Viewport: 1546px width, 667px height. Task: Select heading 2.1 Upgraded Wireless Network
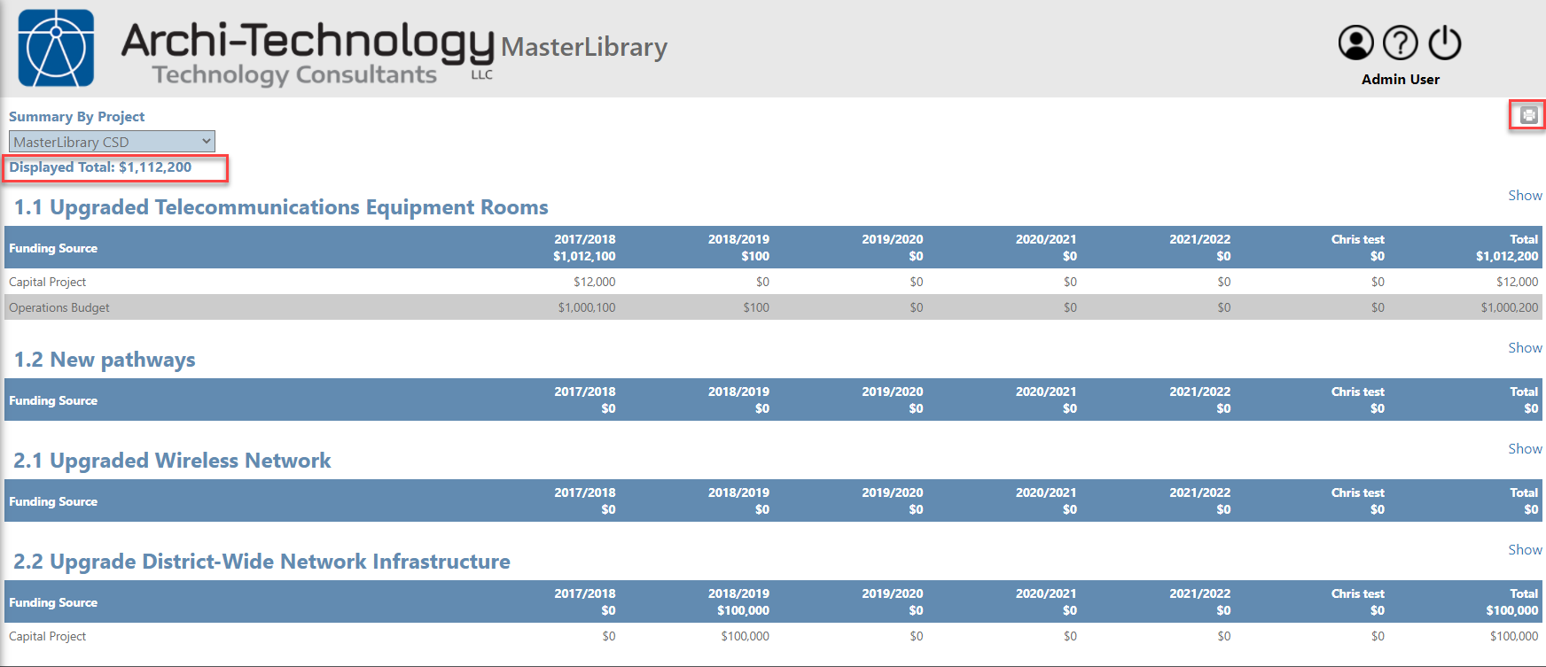(172, 461)
